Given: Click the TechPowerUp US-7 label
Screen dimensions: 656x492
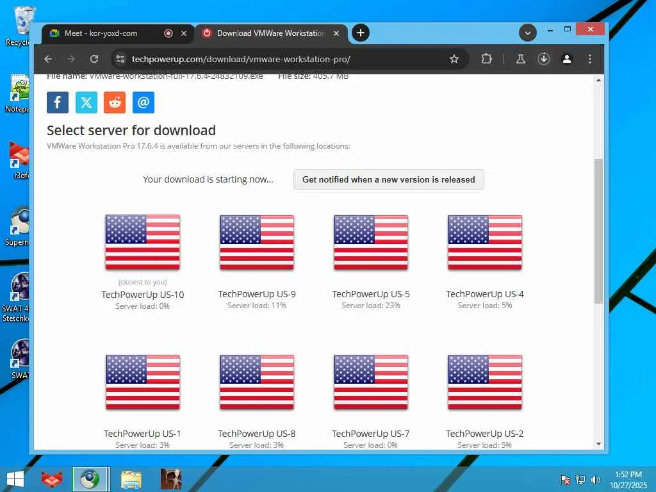Looking at the screenshot, I should coord(371,434).
